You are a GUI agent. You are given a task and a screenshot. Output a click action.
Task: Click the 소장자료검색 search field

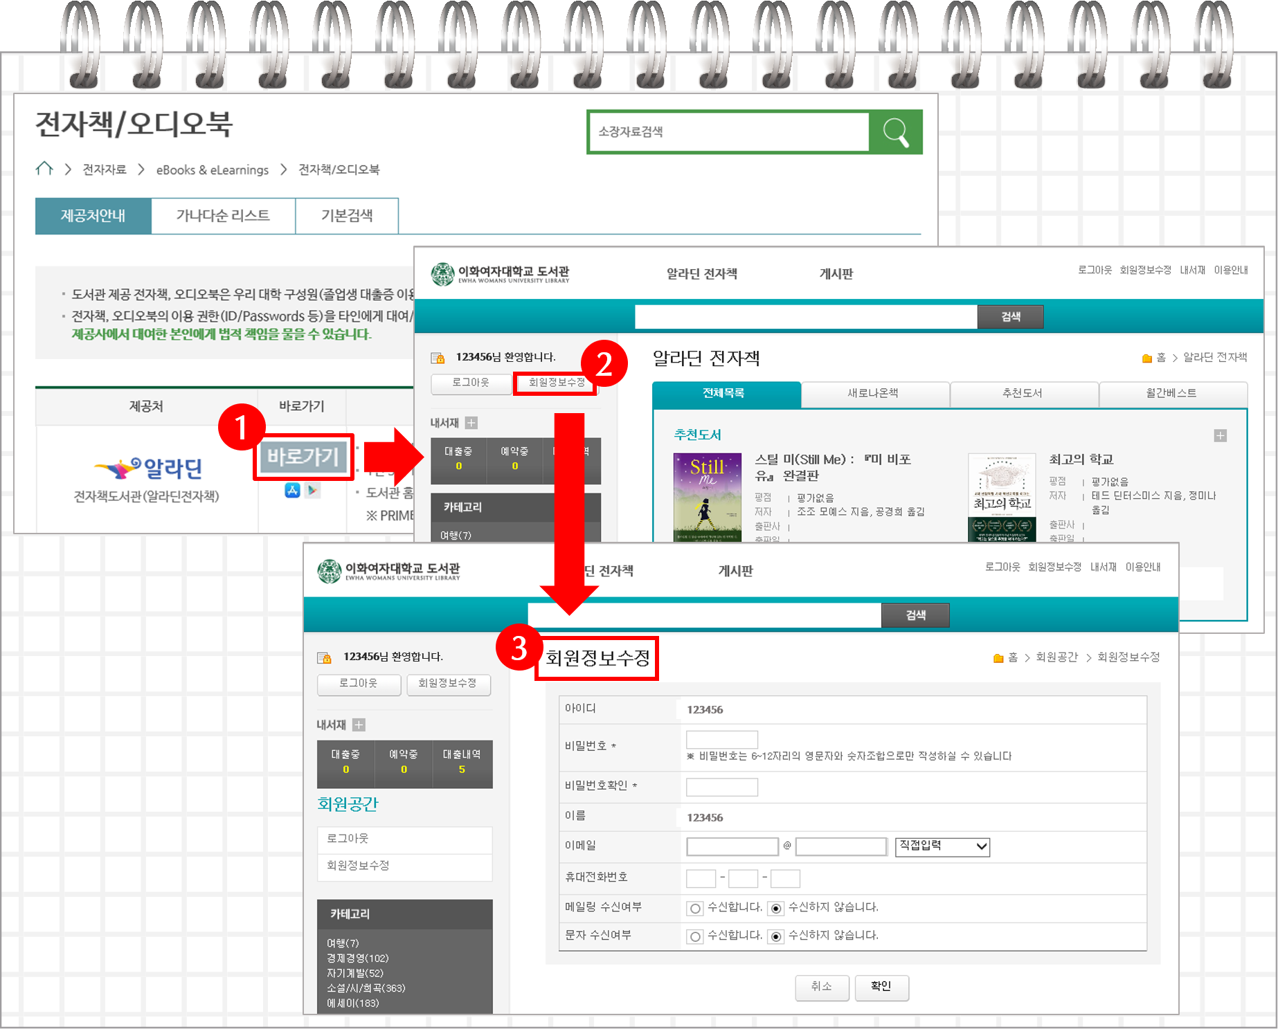(x=729, y=131)
